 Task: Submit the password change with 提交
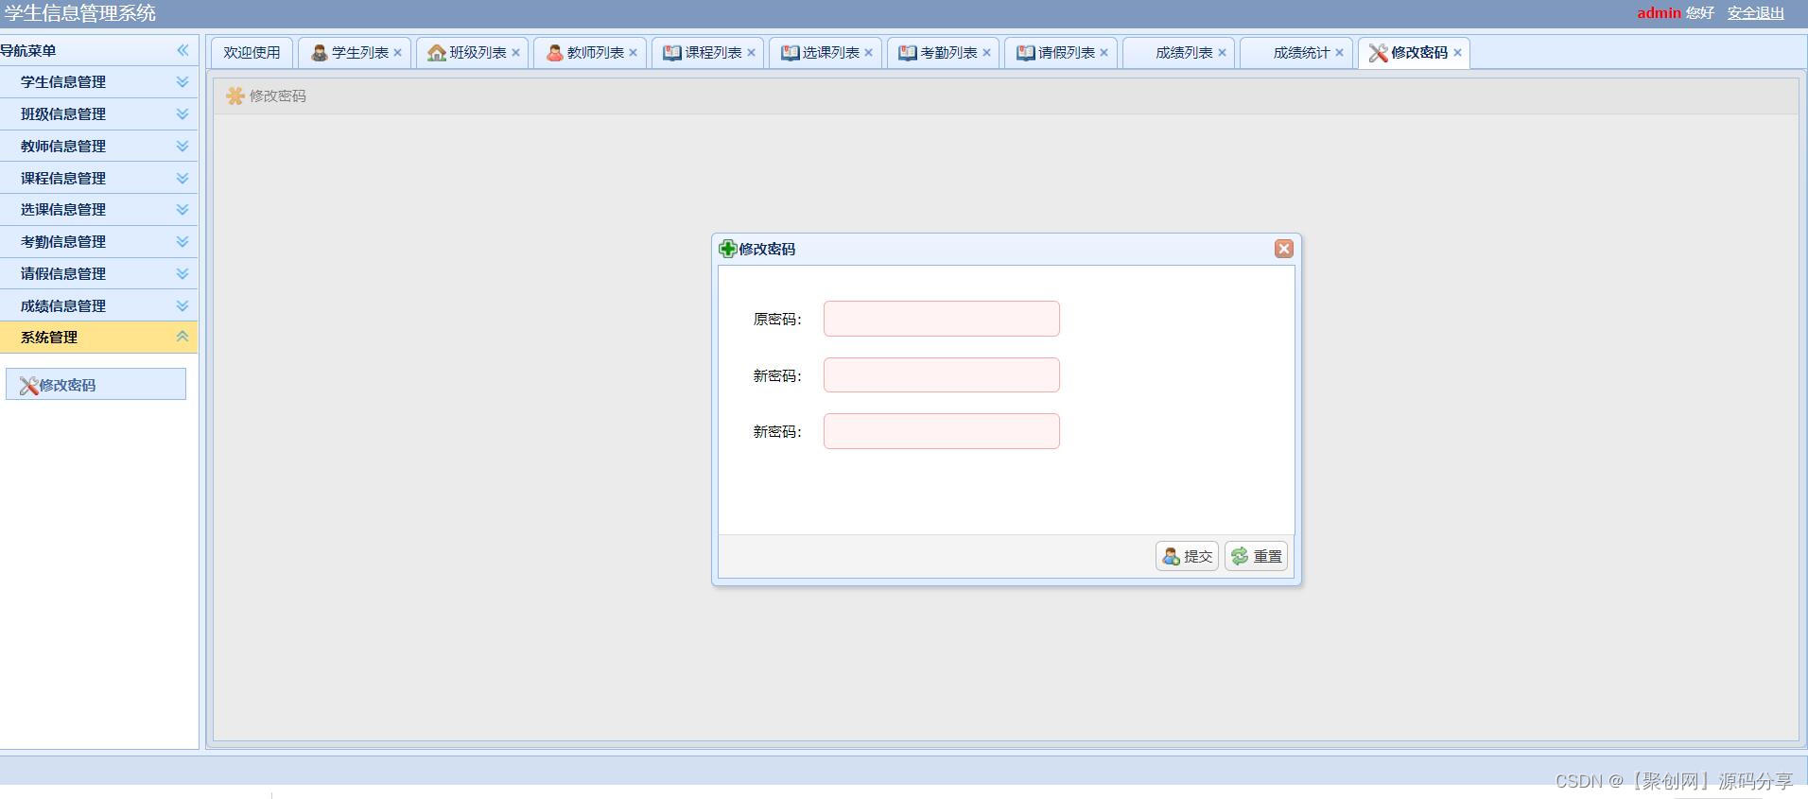pyautogui.click(x=1187, y=556)
